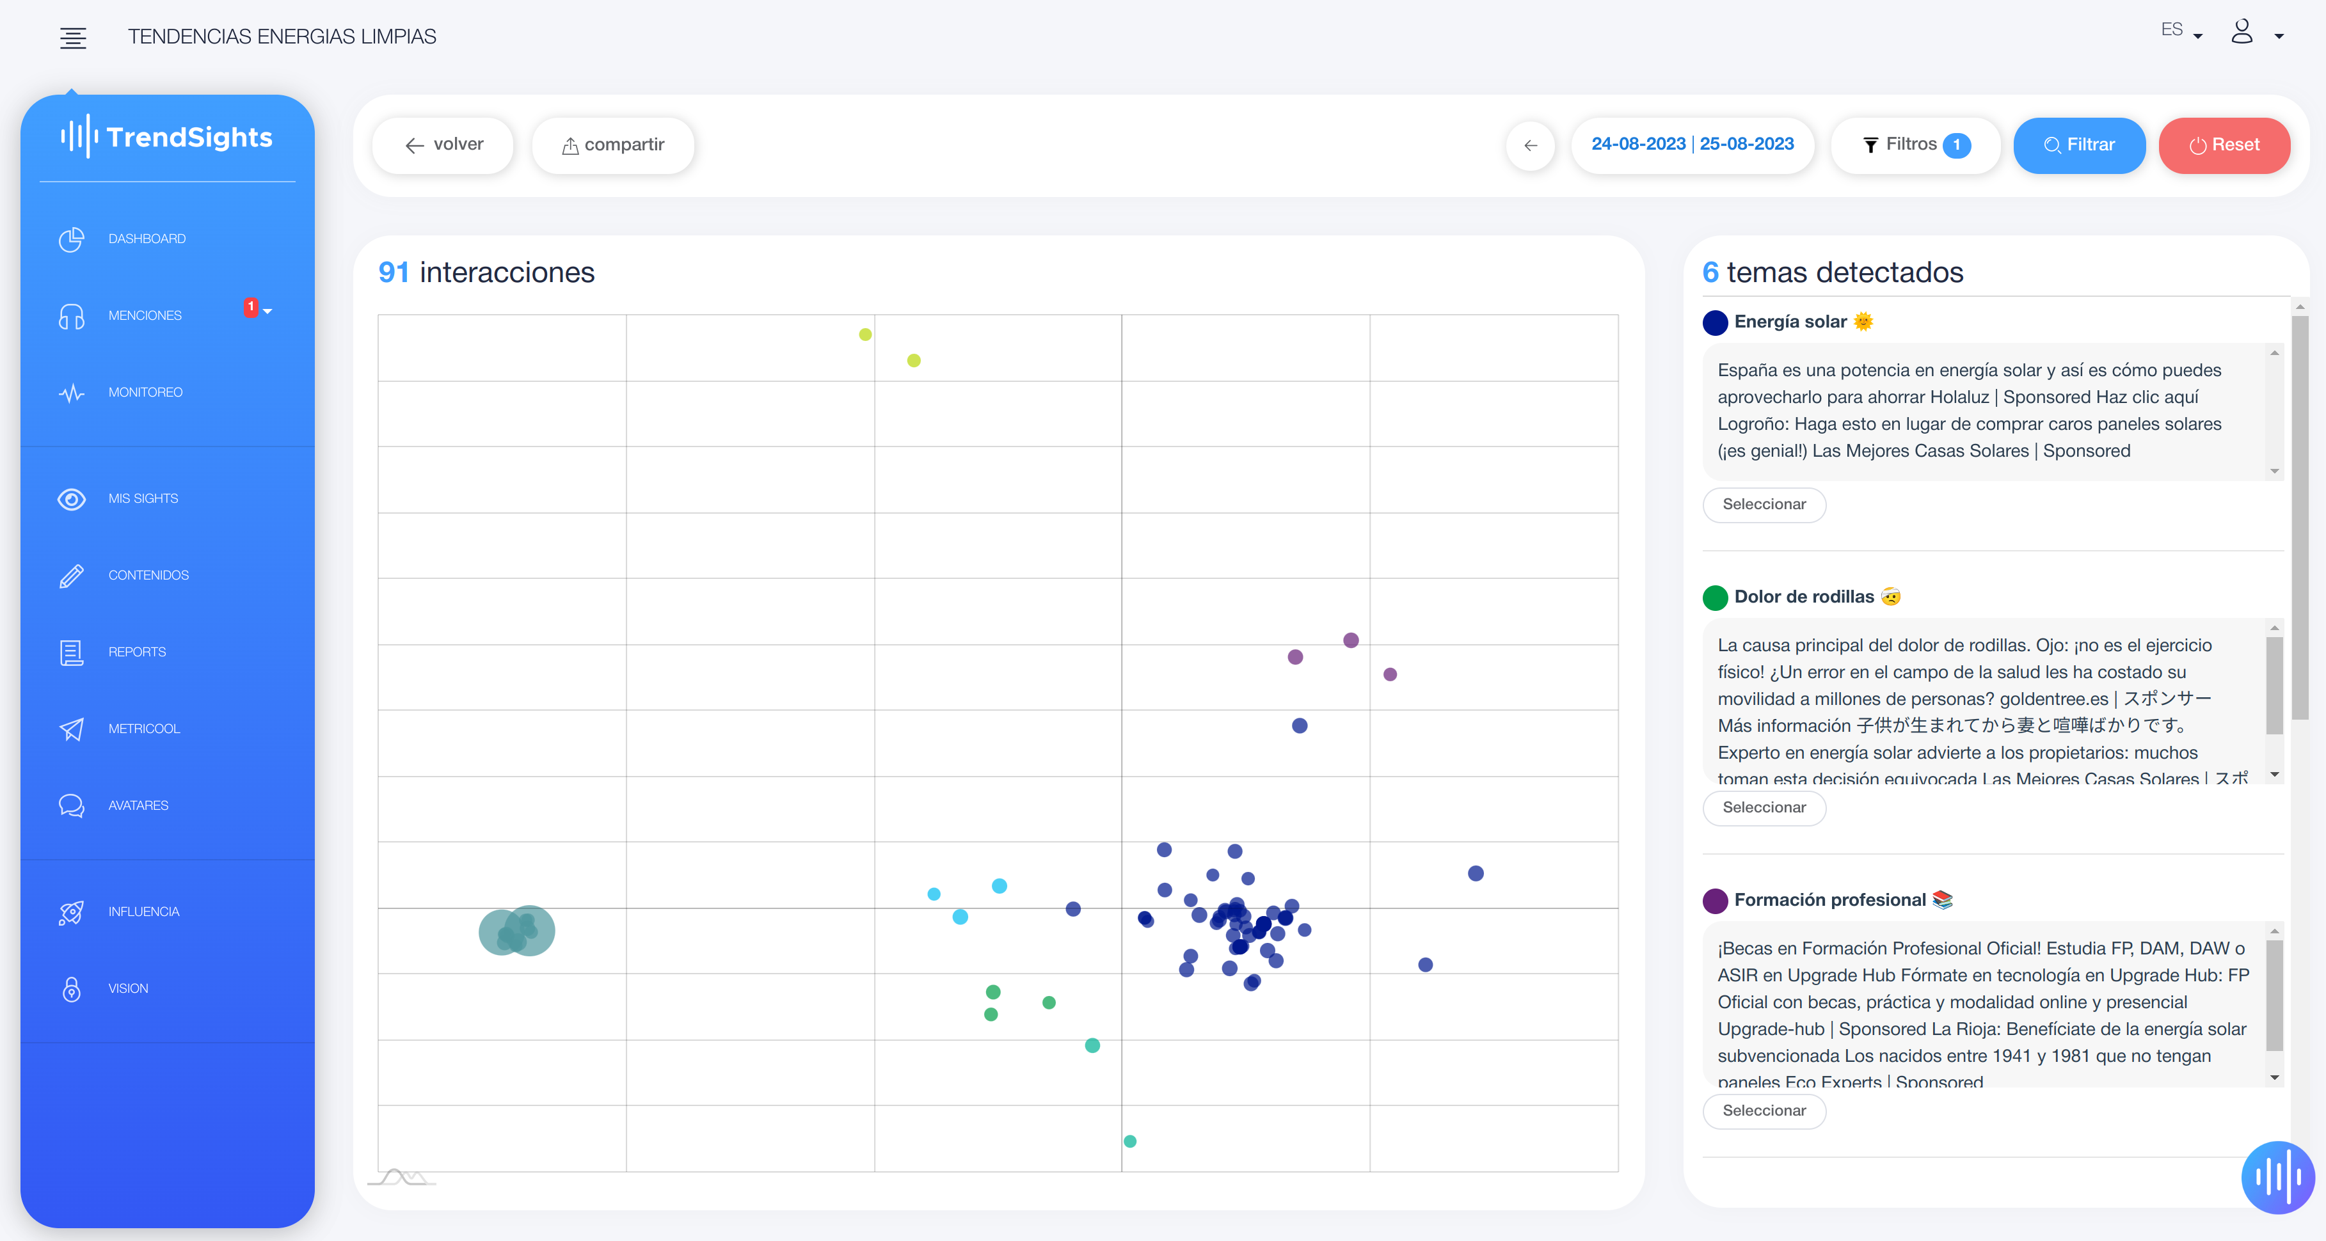
Task: Click the Dolor de rodillas topic title
Action: [x=1817, y=597]
